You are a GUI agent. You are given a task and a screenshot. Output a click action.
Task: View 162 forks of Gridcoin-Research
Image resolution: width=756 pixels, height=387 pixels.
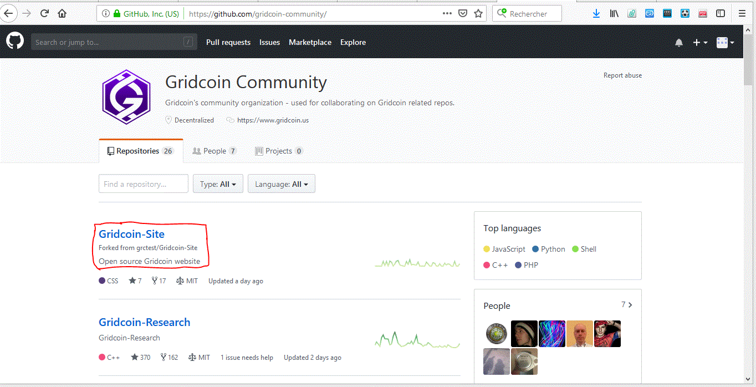coord(169,358)
